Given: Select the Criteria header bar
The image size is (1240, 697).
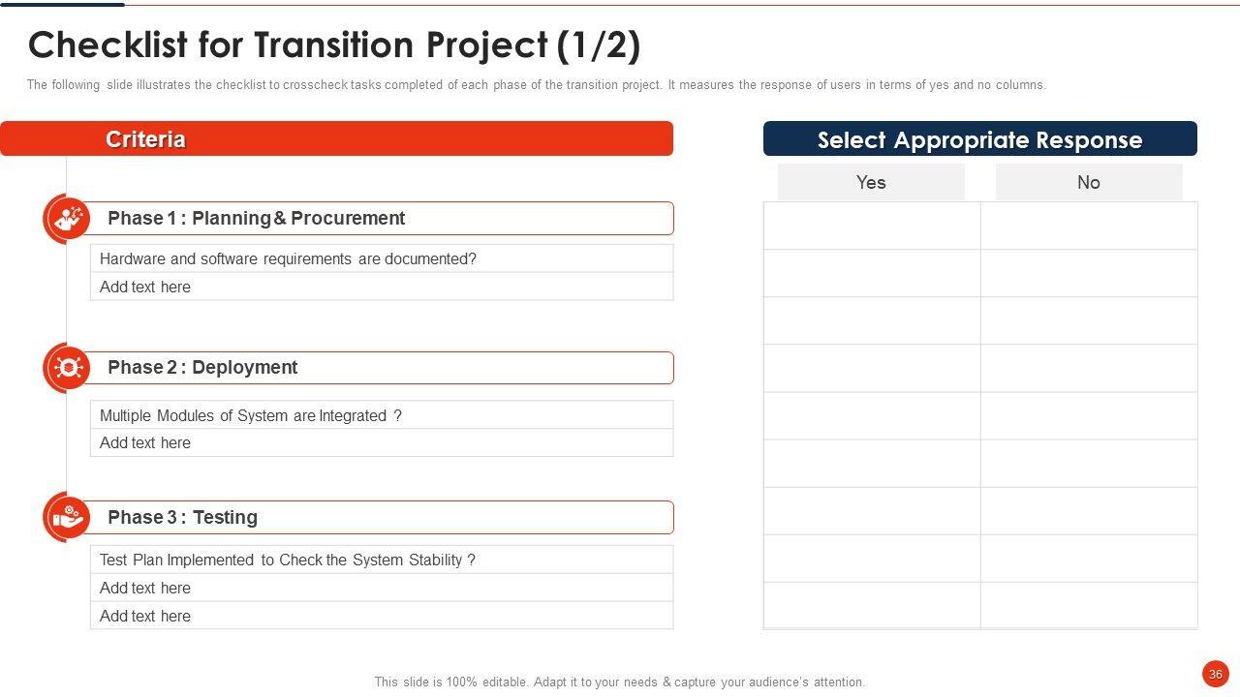Looking at the screenshot, I should 336,138.
